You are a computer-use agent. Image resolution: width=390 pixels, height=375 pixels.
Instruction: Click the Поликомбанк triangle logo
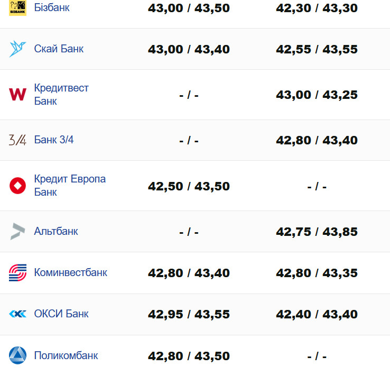(x=17, y=355)
